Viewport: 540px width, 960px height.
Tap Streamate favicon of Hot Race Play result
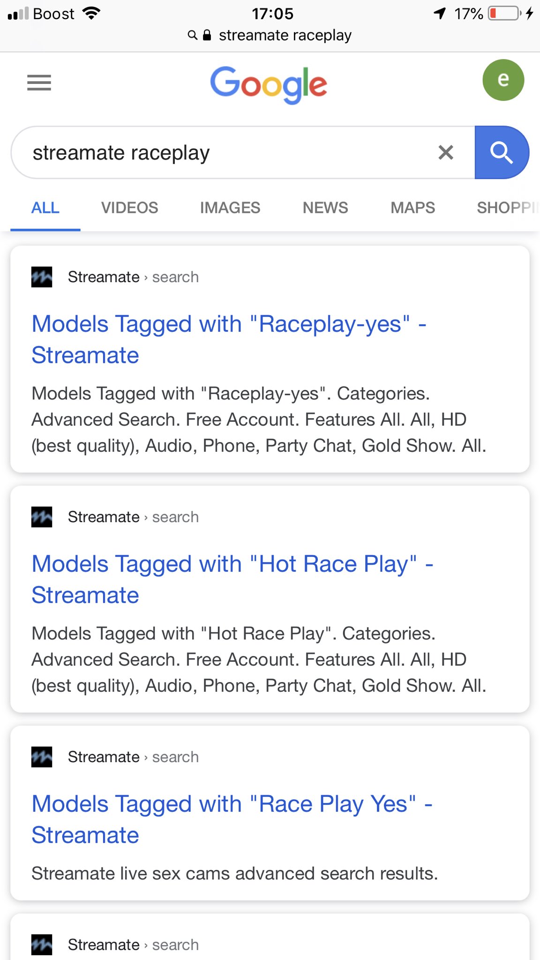[42, 517]
